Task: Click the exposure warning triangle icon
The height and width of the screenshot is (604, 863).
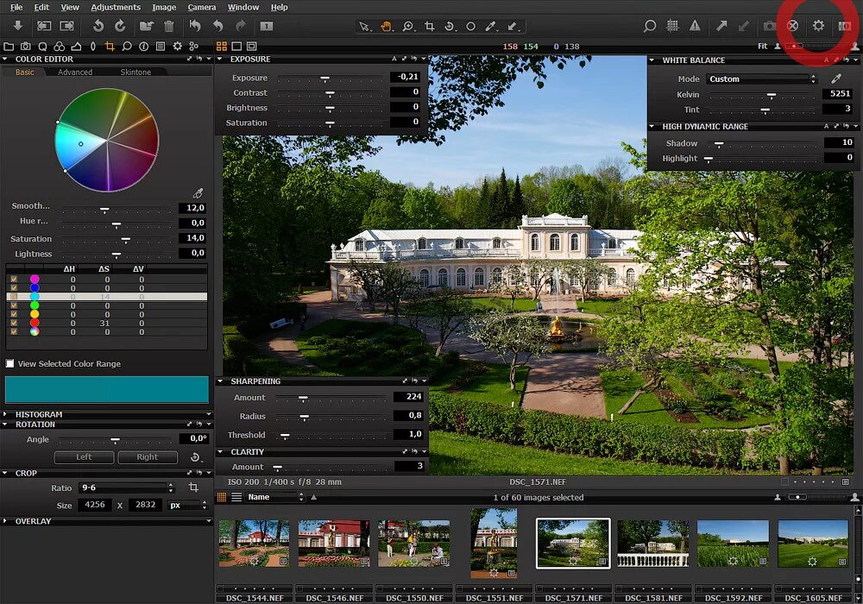Action: point(694,26)
